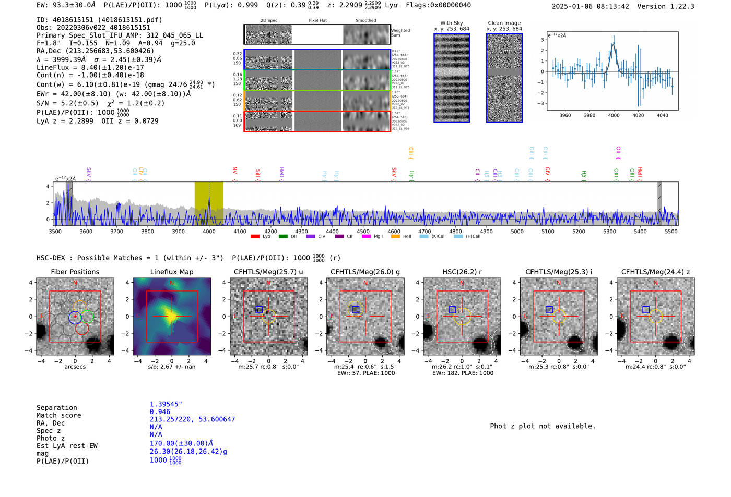731x497 pixels.
Task: Select the CIV legend color swatch
Action: (311, 236)
